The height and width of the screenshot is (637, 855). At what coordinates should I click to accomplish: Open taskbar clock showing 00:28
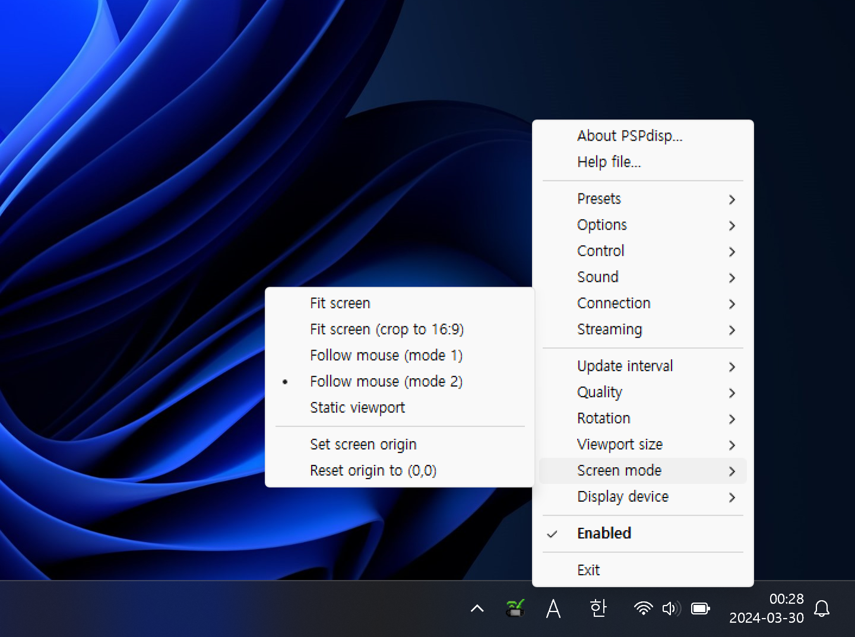tap(767, 609)
